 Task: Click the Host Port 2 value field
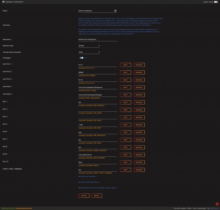98,72
